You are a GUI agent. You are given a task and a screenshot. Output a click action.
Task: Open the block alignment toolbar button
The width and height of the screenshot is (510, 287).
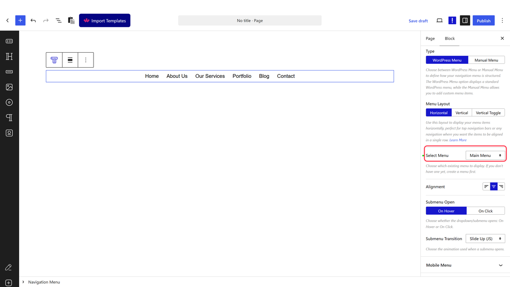[x=70, y=60]
